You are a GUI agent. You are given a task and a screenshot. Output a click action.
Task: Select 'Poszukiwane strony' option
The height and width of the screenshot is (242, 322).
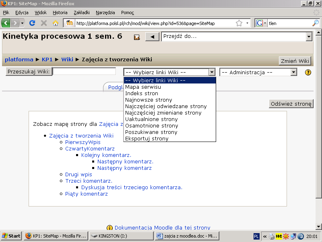pos(169,132)
